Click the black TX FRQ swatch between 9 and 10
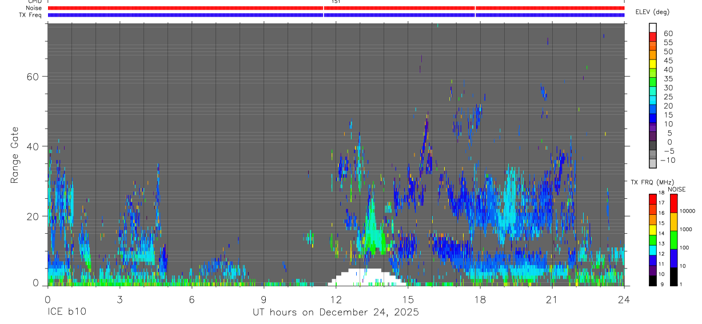Image resolution: width=702 pixels, height=324 pixels. (x=652, y=280)
